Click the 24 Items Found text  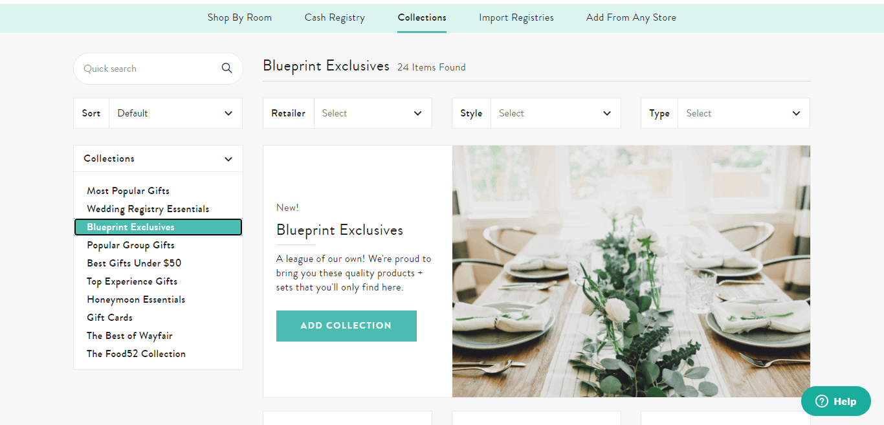pyautogui.click(x=431, y=67)
